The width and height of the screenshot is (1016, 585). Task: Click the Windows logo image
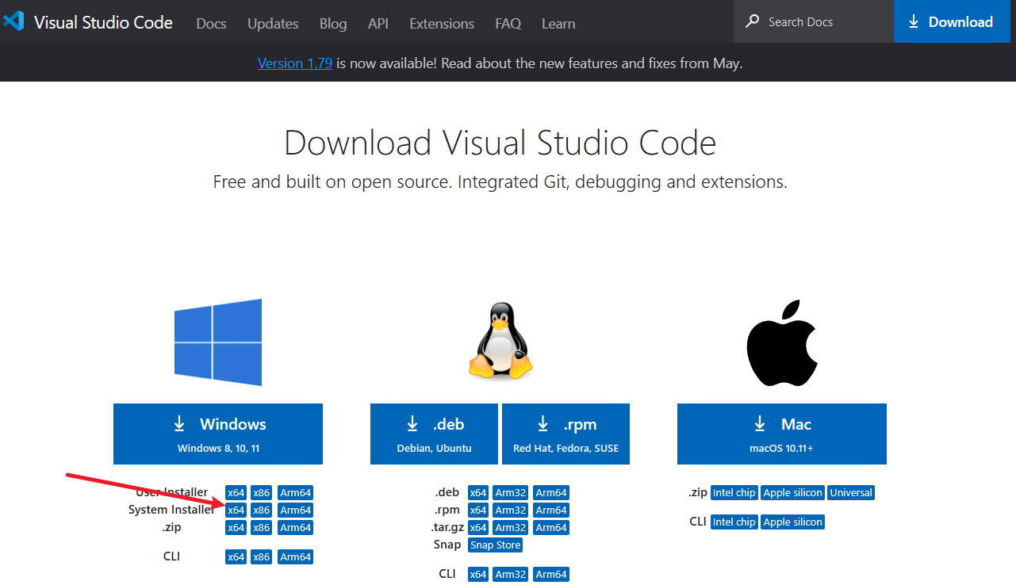coord(218,342)
